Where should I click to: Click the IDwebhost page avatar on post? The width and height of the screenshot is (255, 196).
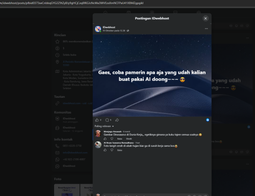point(98,29)
